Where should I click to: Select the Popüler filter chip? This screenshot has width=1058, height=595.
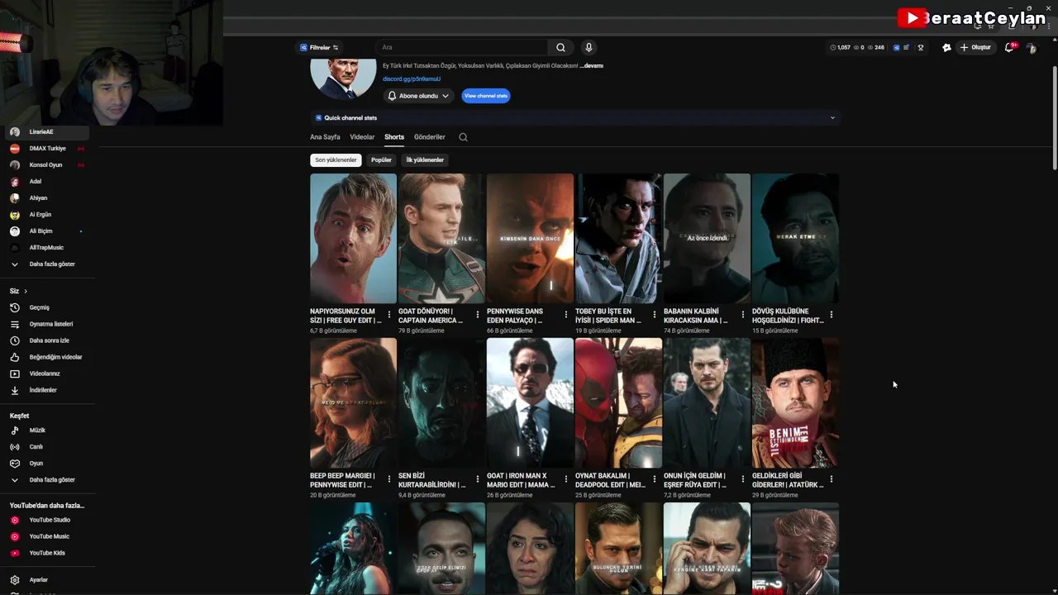point(381,159)
